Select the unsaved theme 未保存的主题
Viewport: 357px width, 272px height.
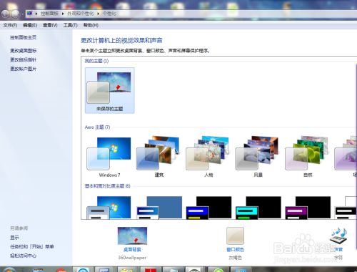[x=110, y=90]
